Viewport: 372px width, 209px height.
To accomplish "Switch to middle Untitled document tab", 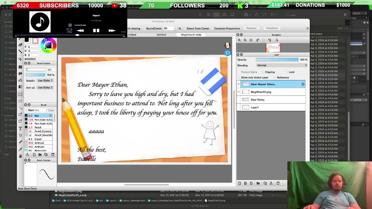I will (x=161, y=35).
